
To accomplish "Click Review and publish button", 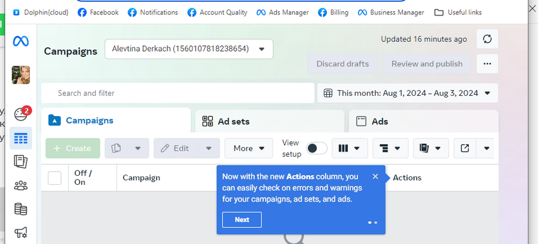I will coord(427,64).
